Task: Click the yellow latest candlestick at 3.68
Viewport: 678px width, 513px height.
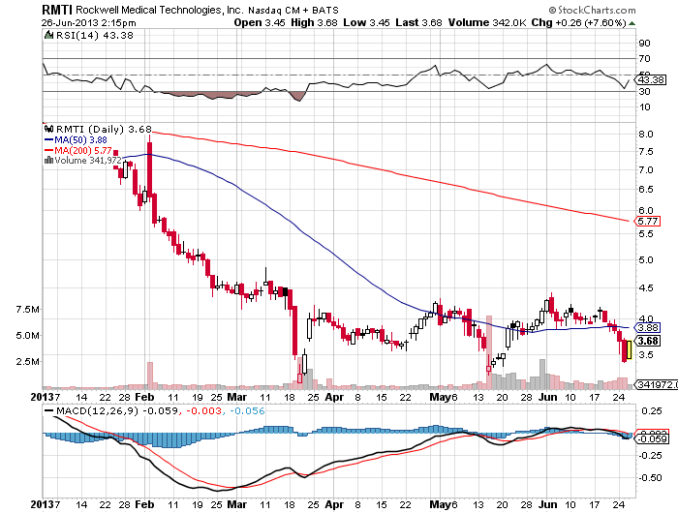Action: (x=630, y=349)
